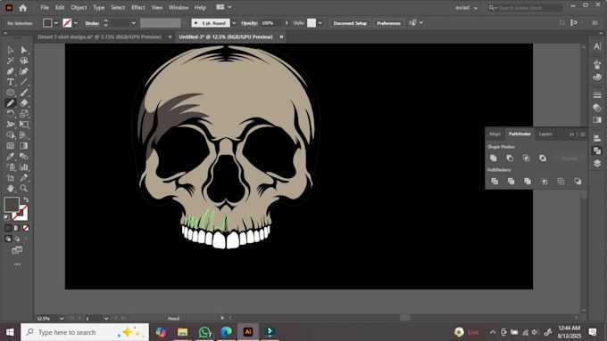This screenshot has width=607, height=341.
Task: Close the Untitled-3 document tab
Action: pos(281,37)
